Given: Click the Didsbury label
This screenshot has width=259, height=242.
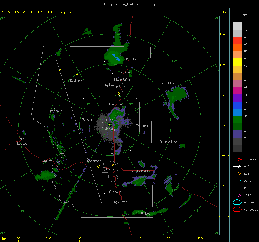Looking at the screenshot, I should 108,129.
